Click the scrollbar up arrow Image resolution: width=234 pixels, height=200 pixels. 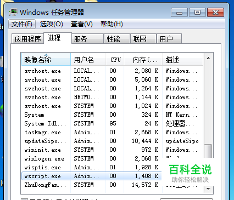tap(208, 58)
